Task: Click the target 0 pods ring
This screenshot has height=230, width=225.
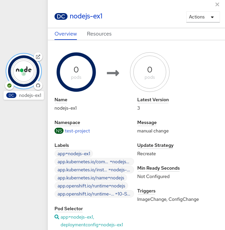Action: point(149,72)
